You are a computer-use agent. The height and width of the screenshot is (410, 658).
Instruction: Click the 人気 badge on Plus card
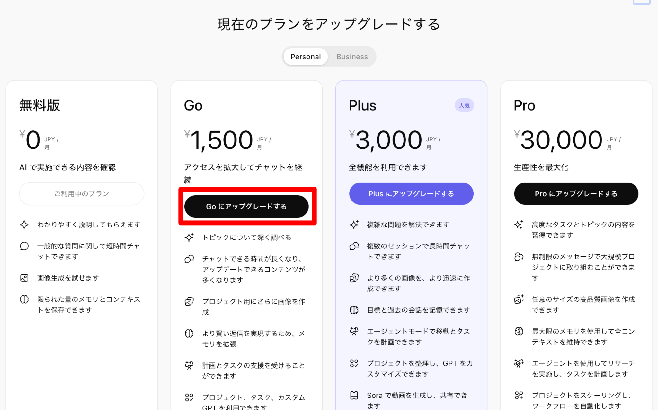464,106
